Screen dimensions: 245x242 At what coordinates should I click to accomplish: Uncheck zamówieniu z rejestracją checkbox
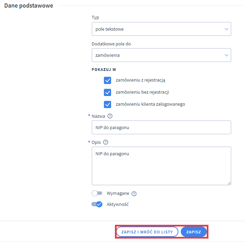[x=107, y=80]
